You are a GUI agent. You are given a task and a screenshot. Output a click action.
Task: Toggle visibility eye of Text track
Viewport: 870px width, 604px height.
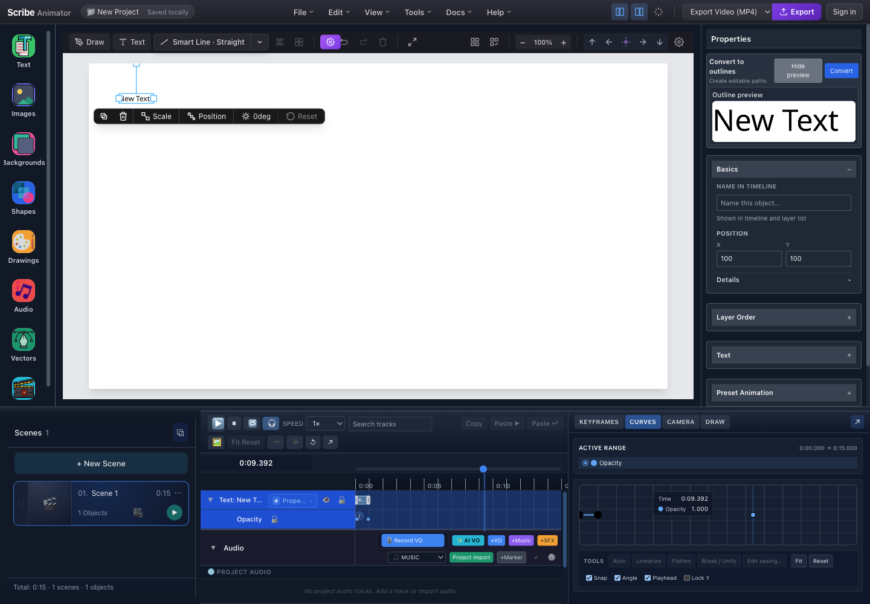click(326, 500)
